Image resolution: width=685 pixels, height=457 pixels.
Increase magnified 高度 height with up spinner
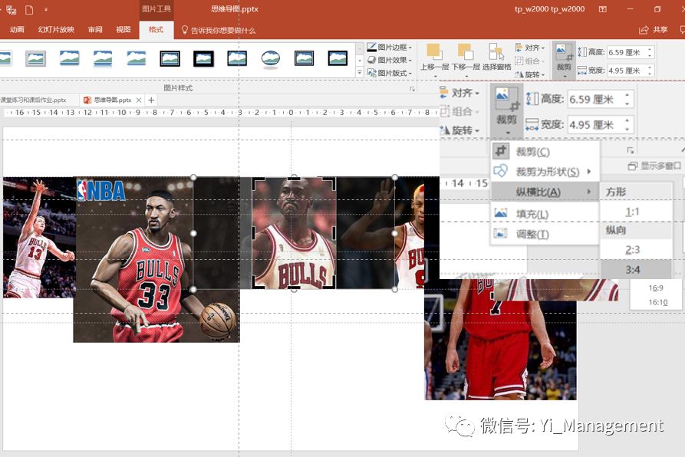[627, 95]
